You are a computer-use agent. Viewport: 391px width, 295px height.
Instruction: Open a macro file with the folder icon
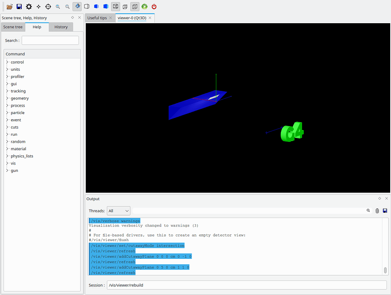[x=9, y=6]
